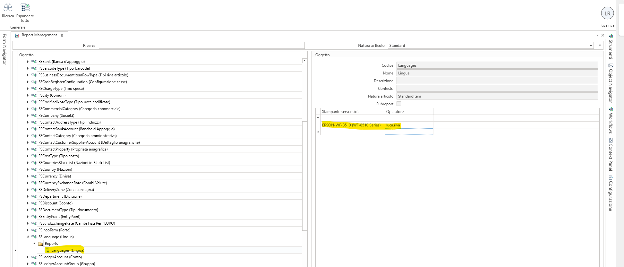Viewport: 624px width, 267px height.
Task: Click the FSLedgerAccountGroup object icon
Action: (34, 264)
